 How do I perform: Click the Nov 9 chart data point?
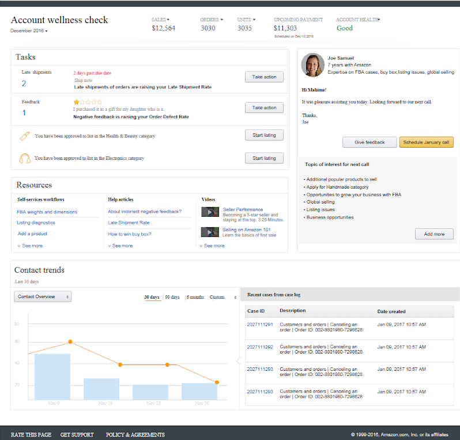pyautogui.click(x=70, y=341)
